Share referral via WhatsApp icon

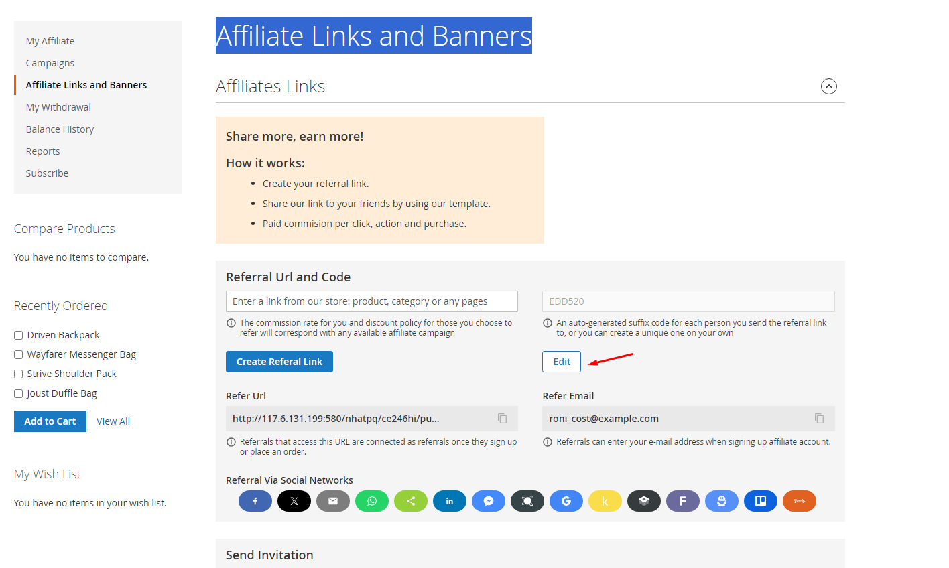(372, 501)
